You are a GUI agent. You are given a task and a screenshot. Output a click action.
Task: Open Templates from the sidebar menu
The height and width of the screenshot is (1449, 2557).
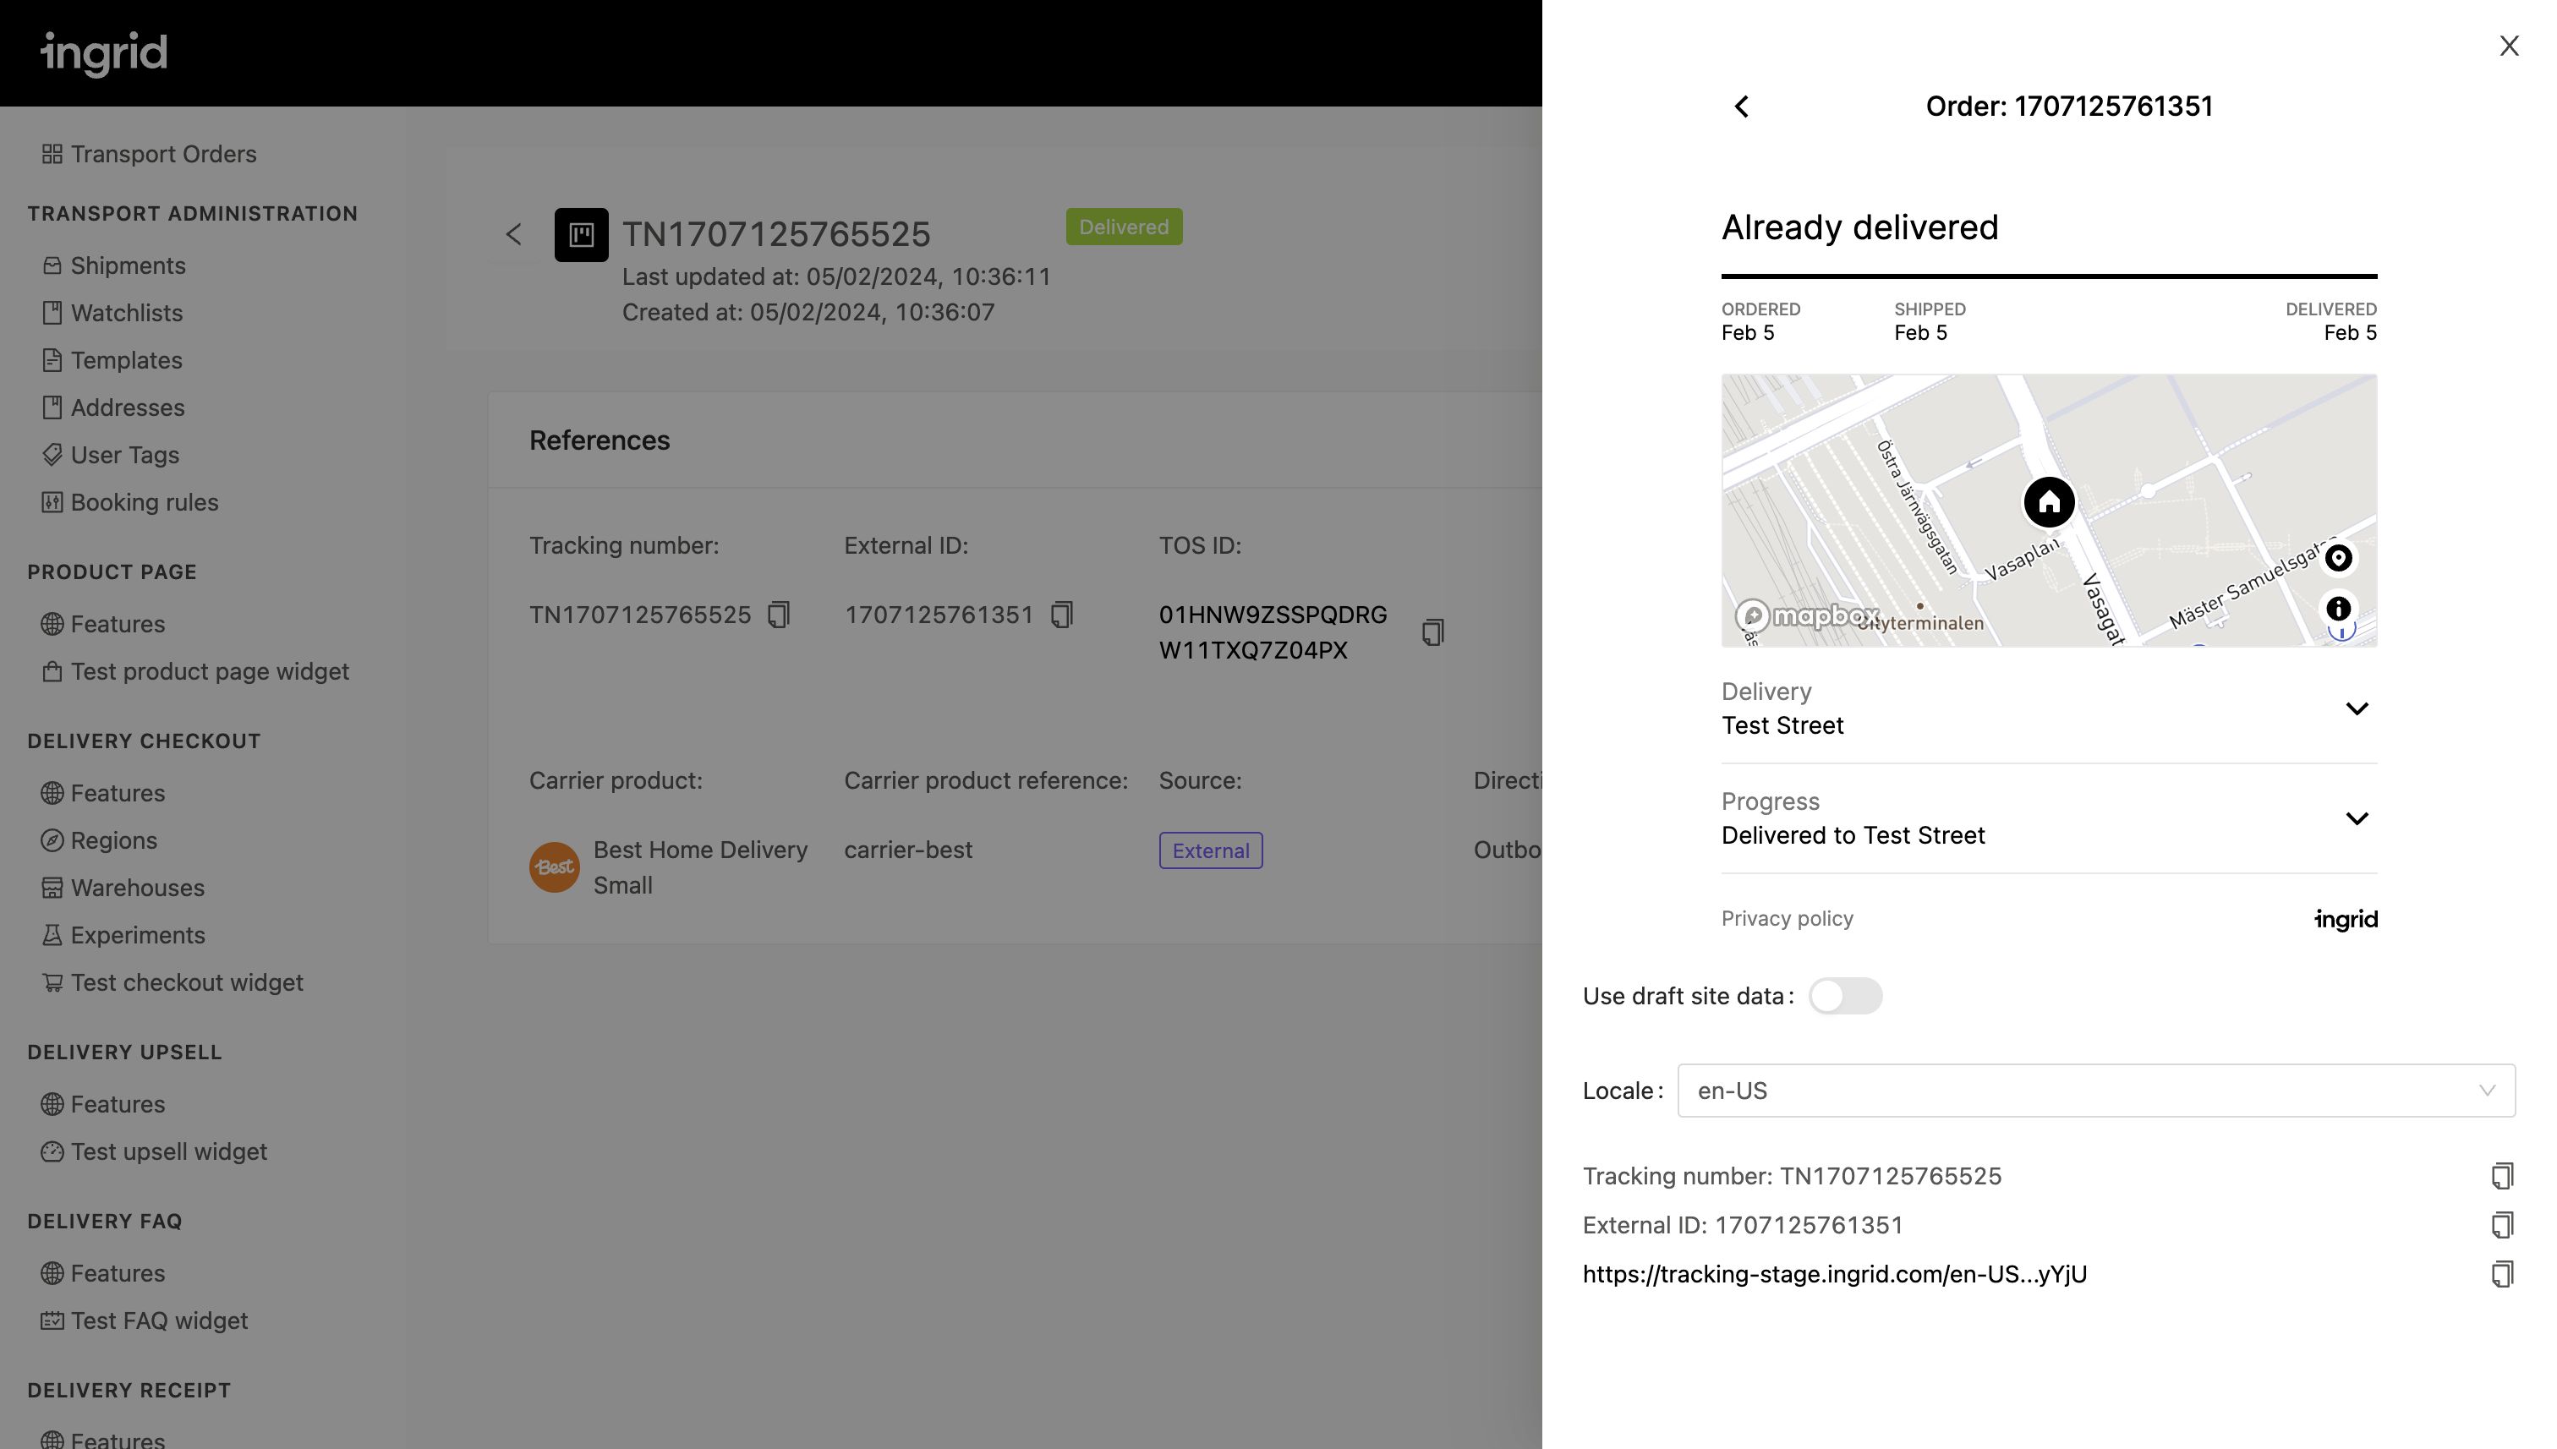pyautogui.click(x=125, y=359)
